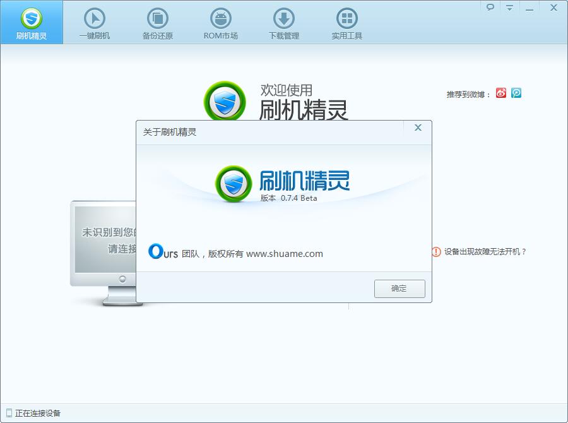Select the 实用工具 tab
568x423 pixels.
click(x=346, y=23)
